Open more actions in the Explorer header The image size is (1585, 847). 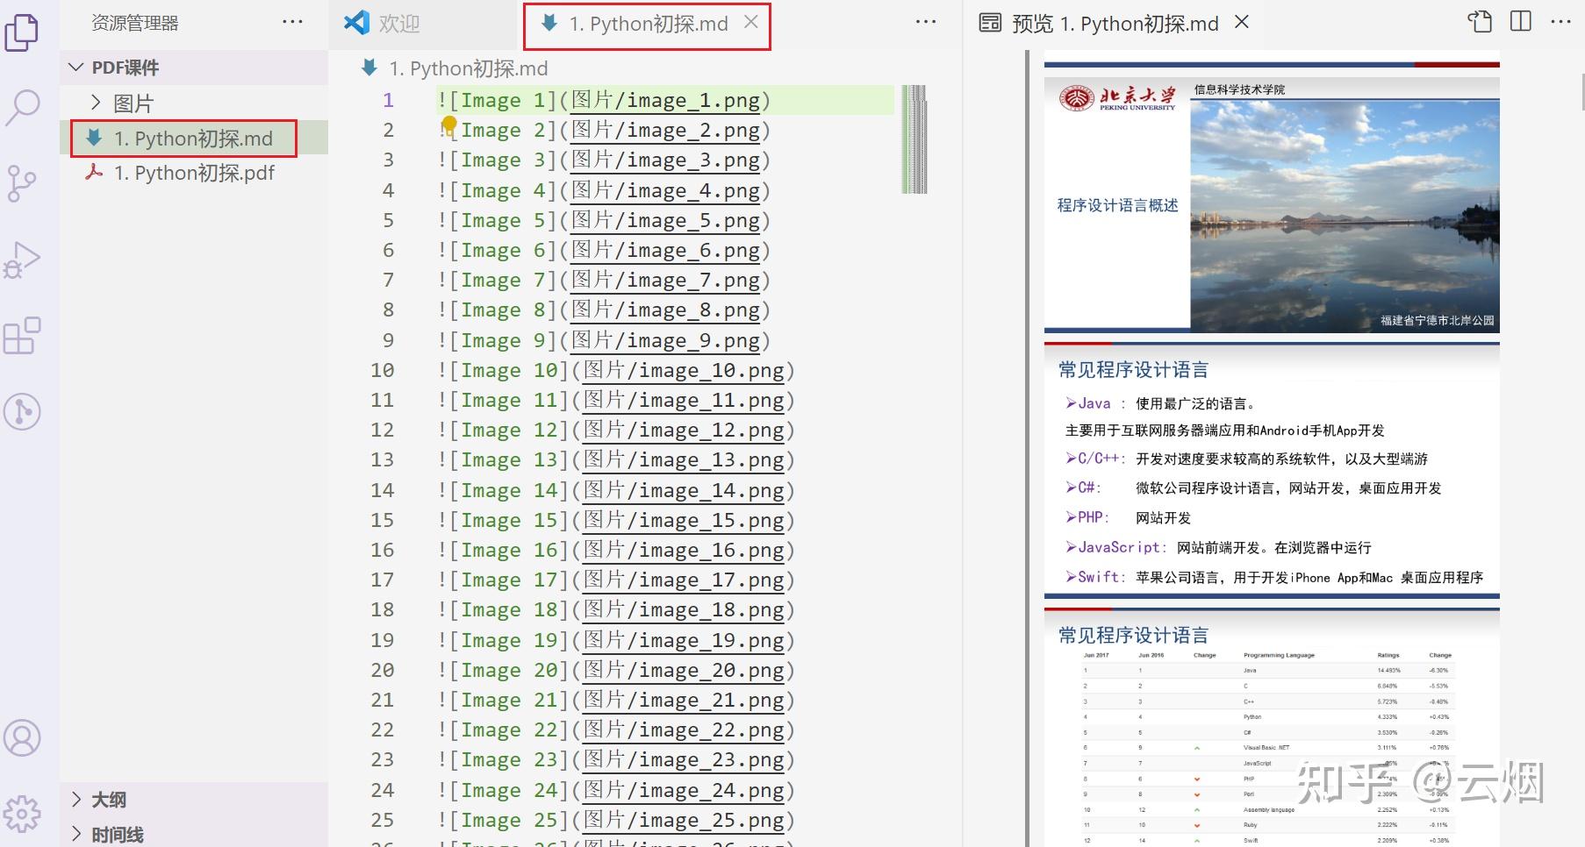coord(292,22)
